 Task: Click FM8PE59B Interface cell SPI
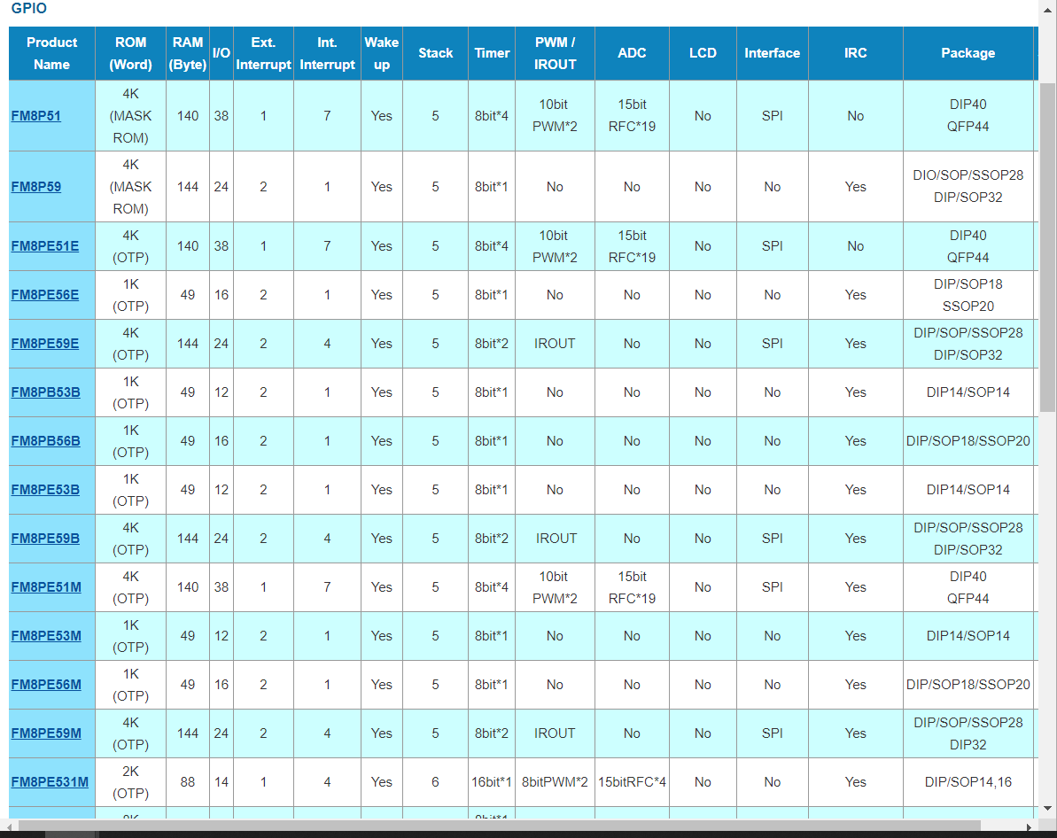(x=772, y=539)
